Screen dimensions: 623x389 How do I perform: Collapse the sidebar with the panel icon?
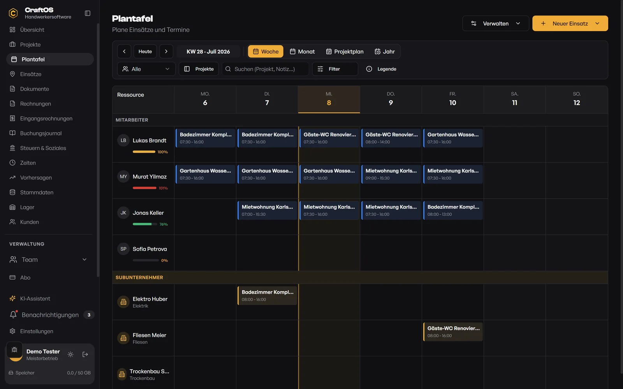88,13
